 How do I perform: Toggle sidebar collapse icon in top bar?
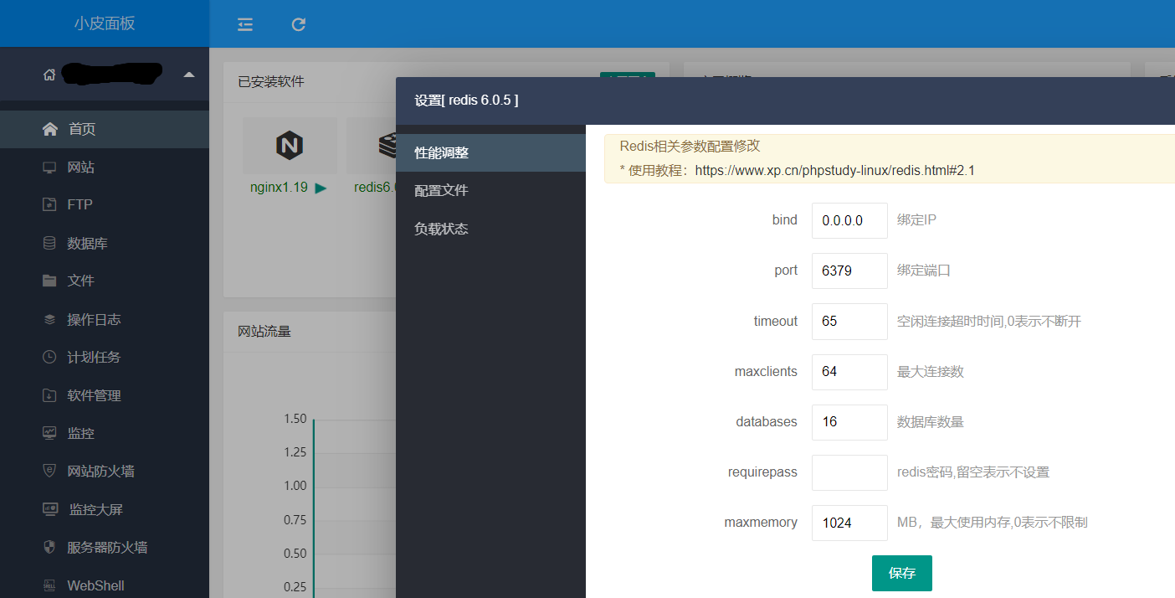coord(245,24)
